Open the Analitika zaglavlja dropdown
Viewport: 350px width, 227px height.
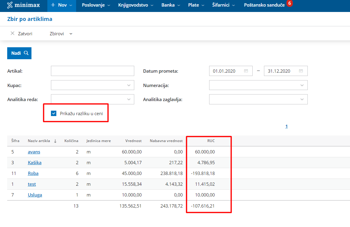(x=302, y=99)
